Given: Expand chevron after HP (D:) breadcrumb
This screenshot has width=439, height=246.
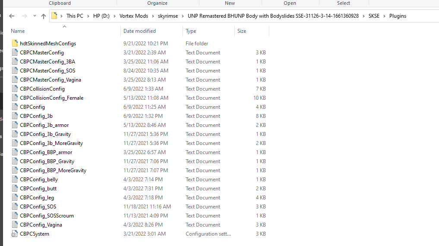Looking at the screenshot, I should point(114,16).
